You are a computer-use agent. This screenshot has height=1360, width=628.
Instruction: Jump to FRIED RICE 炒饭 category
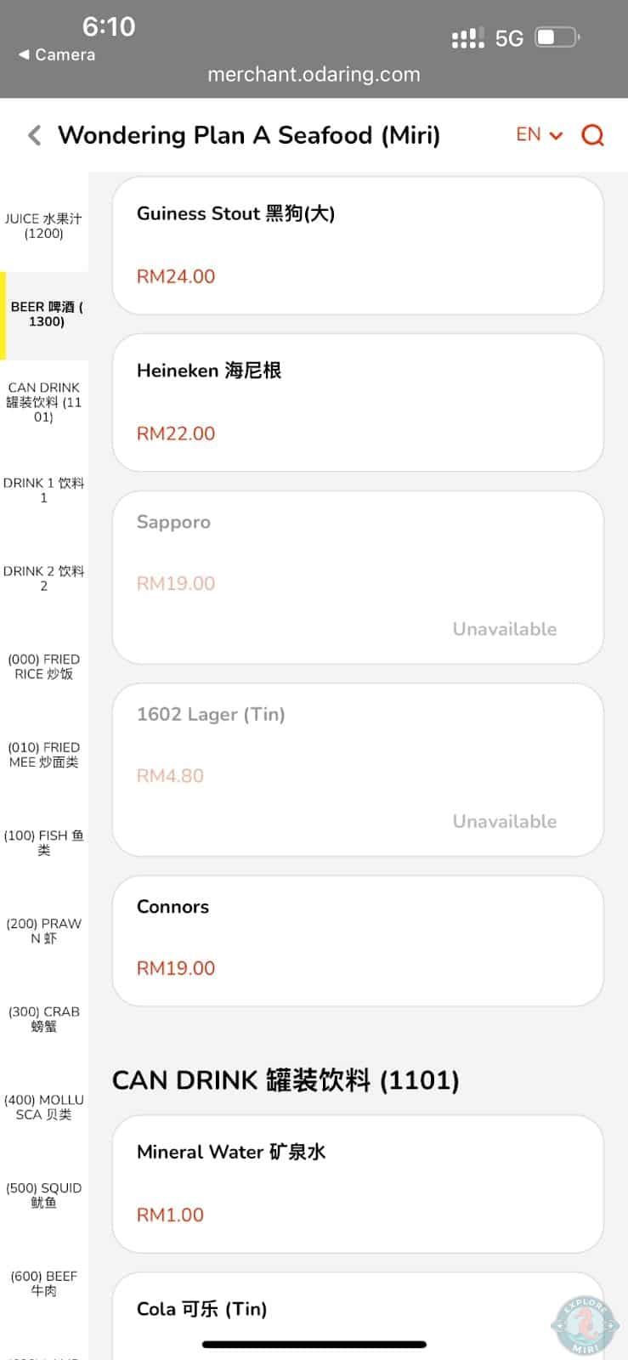[x=44, y=666]
